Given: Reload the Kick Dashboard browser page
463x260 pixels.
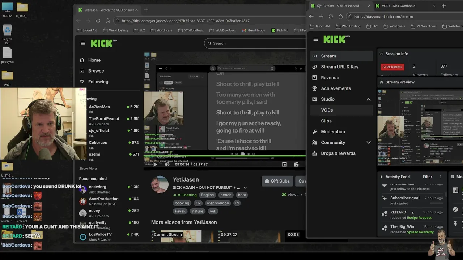Looking at the screenshot, I should pyautogui.click(x=331, y=17).
